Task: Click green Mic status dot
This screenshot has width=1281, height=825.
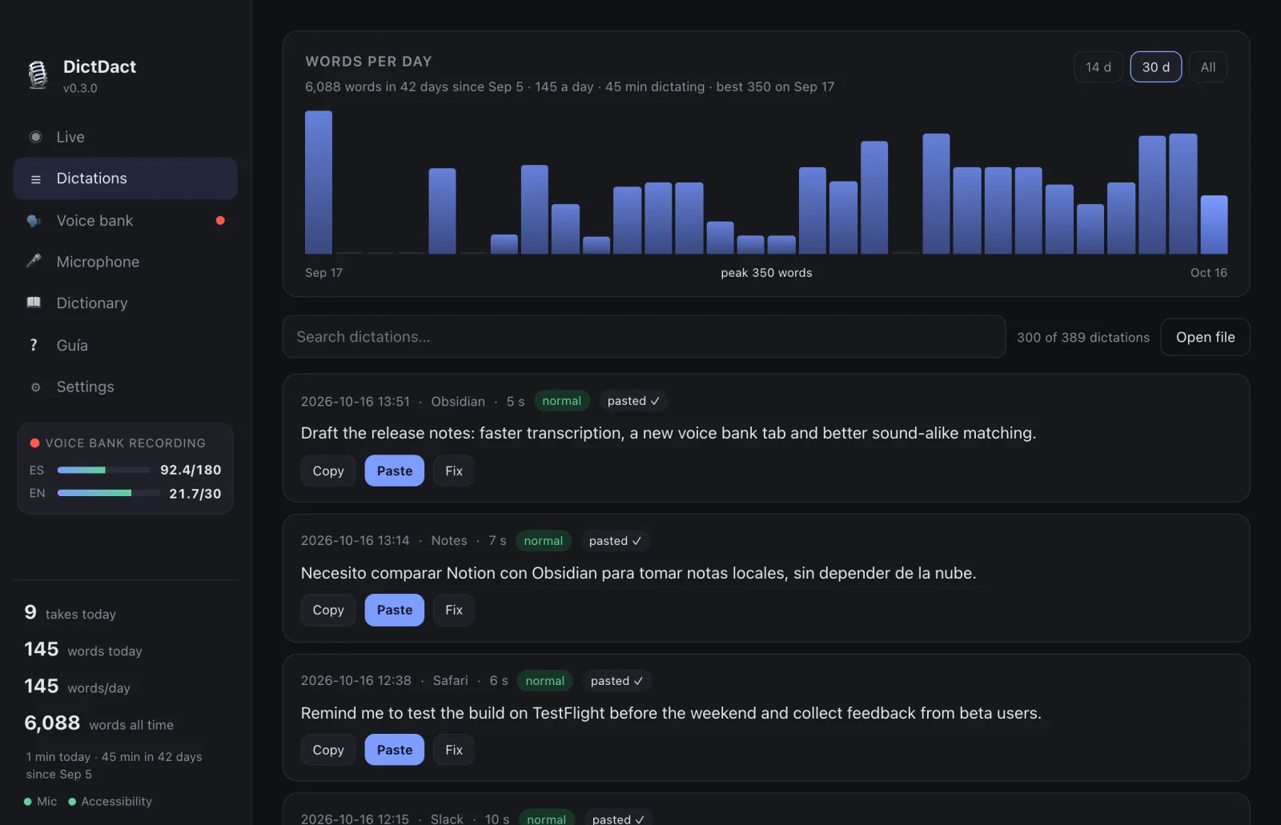Action: (28, 802)
